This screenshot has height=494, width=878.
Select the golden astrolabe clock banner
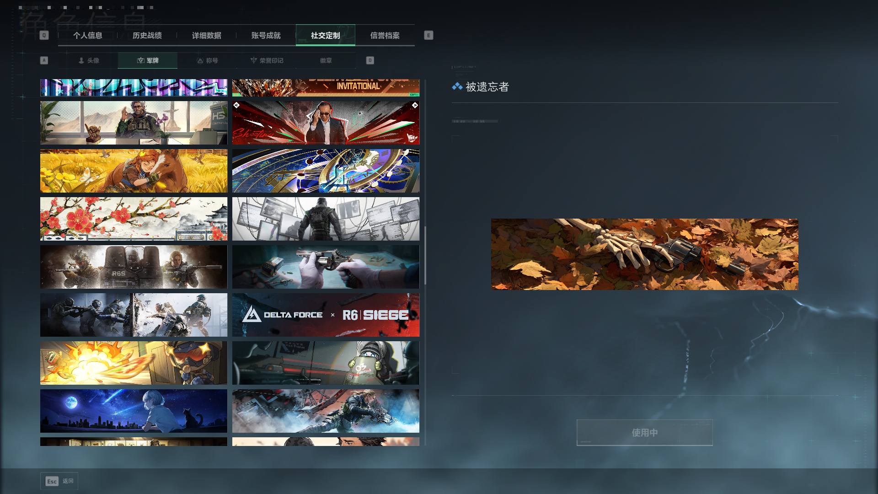pos(326,171)
